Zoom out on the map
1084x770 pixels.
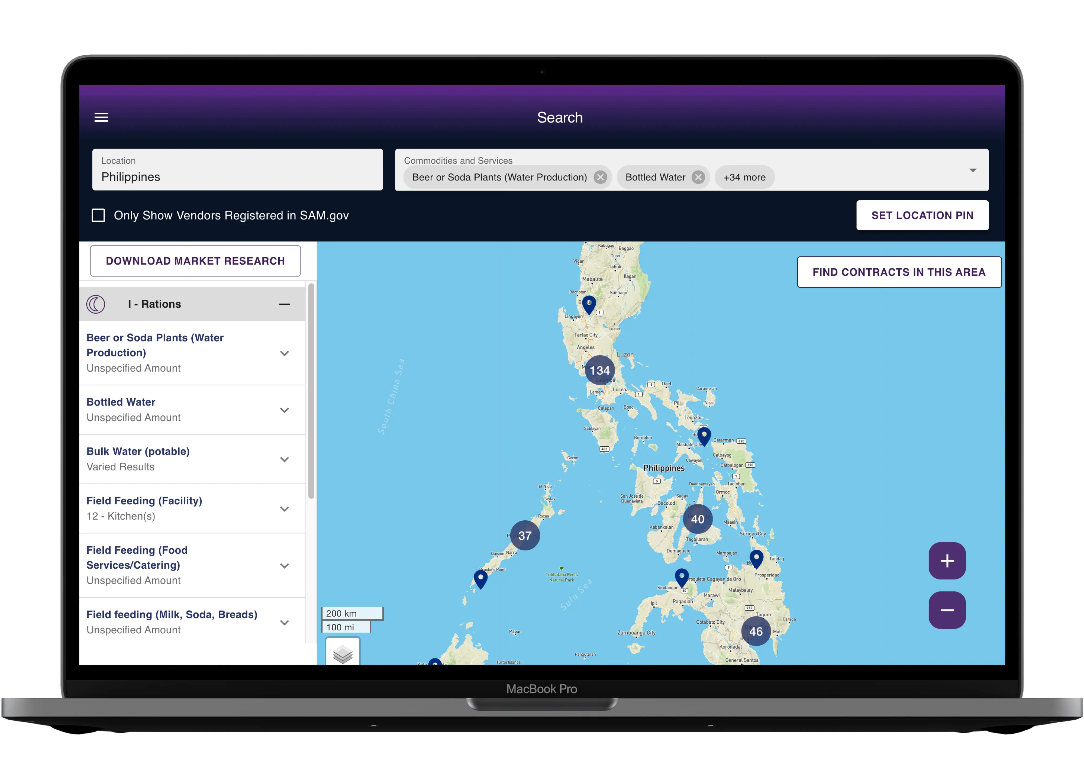point(947,610)
